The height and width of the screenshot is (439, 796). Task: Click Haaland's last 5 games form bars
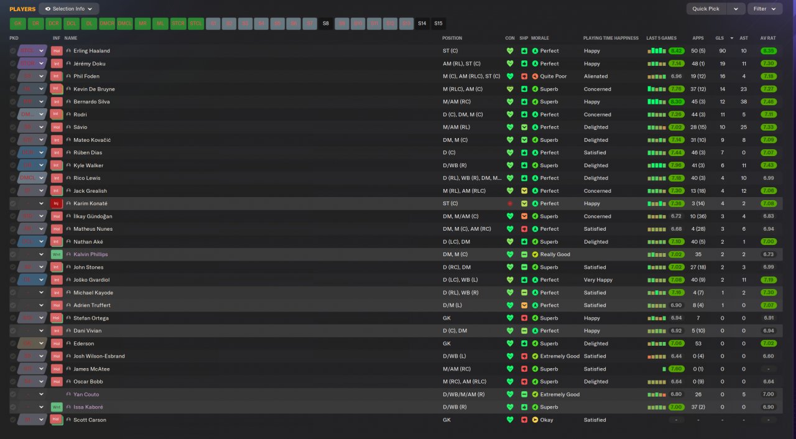point(657,51)
